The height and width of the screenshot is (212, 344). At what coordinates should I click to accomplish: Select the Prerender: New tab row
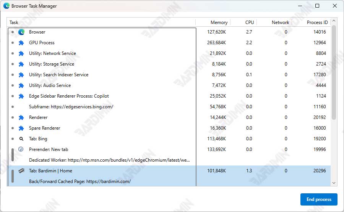[169, 149]
